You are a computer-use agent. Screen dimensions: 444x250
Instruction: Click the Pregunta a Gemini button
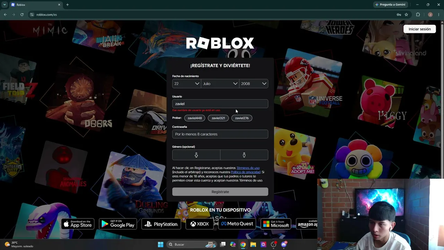[390, 5]
